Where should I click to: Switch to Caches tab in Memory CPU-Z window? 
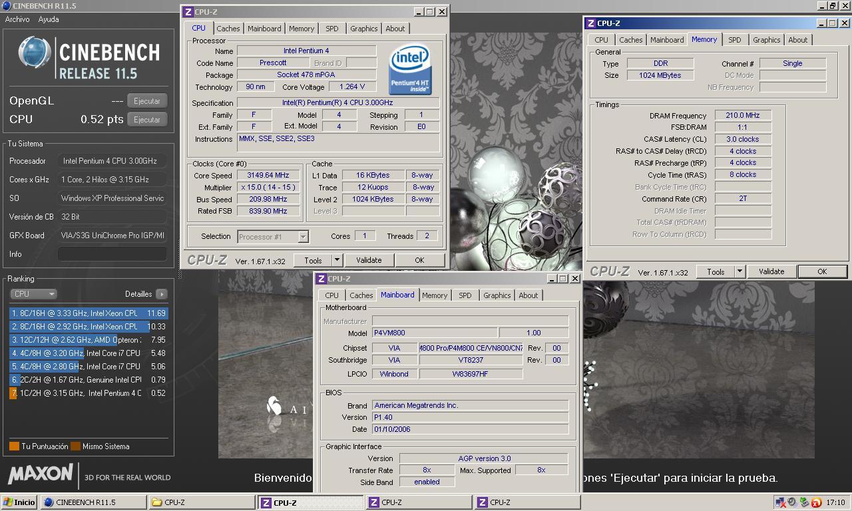pyautogui.click(x=630, y=40)
